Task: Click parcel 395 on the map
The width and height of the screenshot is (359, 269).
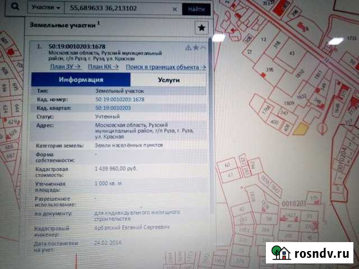Action: (x=270, y=70)
